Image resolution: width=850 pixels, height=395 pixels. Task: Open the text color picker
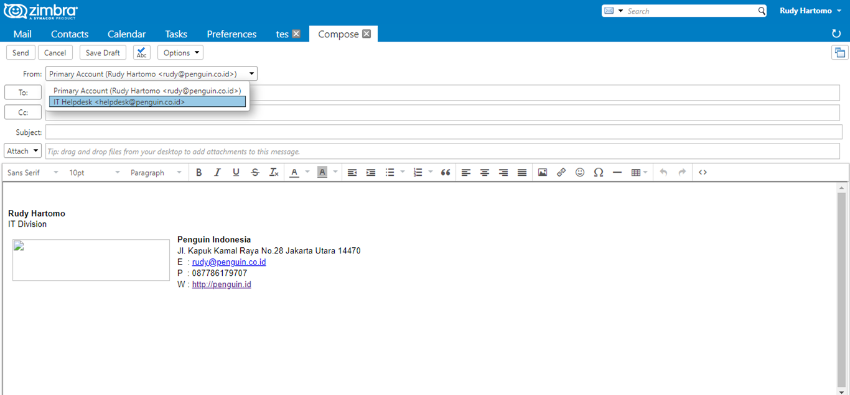(295, 173)
